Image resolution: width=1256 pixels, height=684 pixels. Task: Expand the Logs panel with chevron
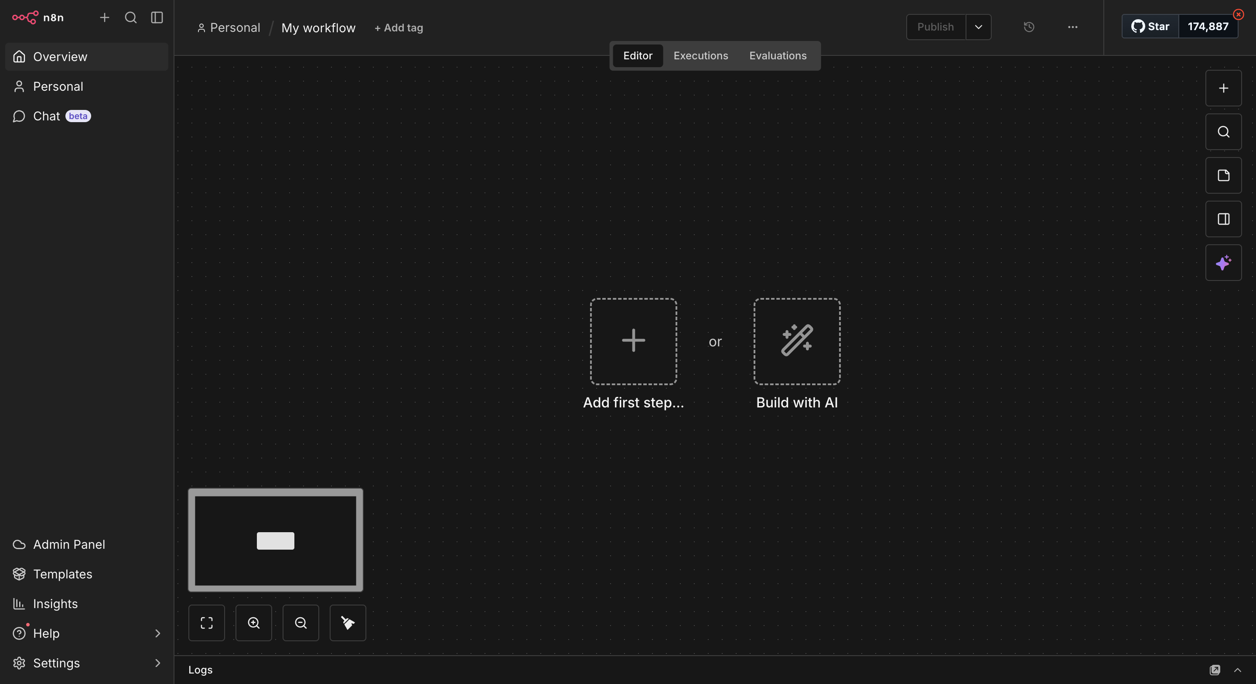point(1237,670)
